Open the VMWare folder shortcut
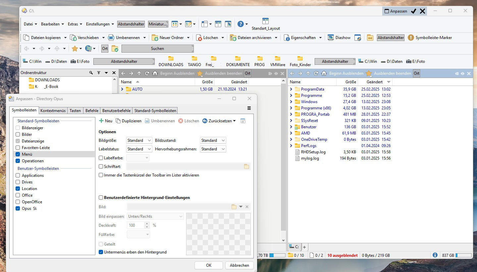Viewport: 477px width, 272px height. tap(278, 62)
